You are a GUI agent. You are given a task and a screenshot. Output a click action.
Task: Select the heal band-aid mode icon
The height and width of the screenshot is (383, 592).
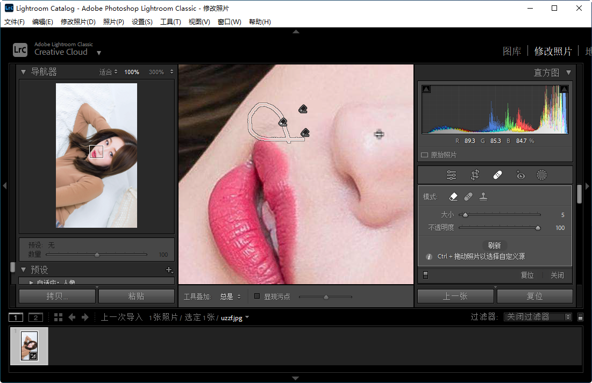(467, 196)
